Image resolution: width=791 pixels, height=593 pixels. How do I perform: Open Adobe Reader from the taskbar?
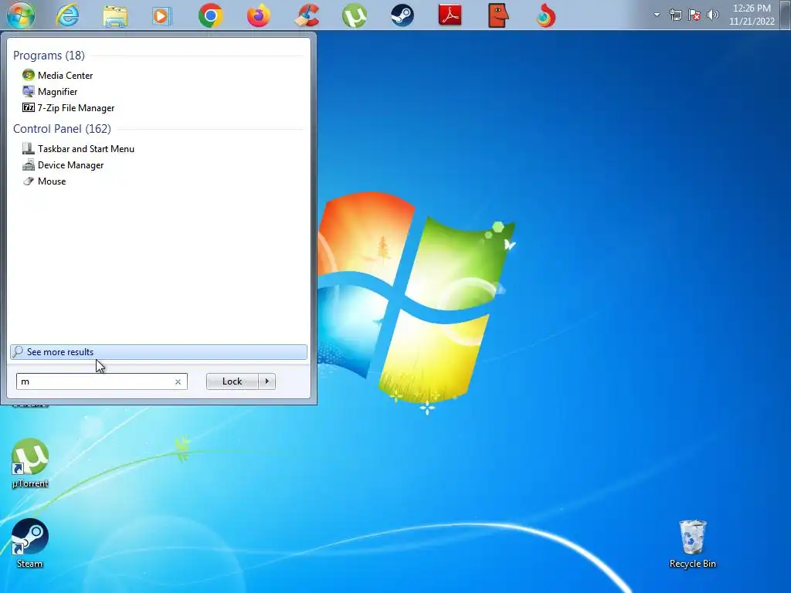point(450,15)
